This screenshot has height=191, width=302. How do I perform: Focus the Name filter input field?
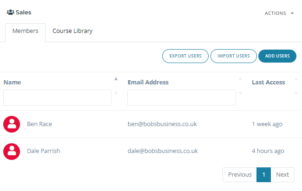58,97
